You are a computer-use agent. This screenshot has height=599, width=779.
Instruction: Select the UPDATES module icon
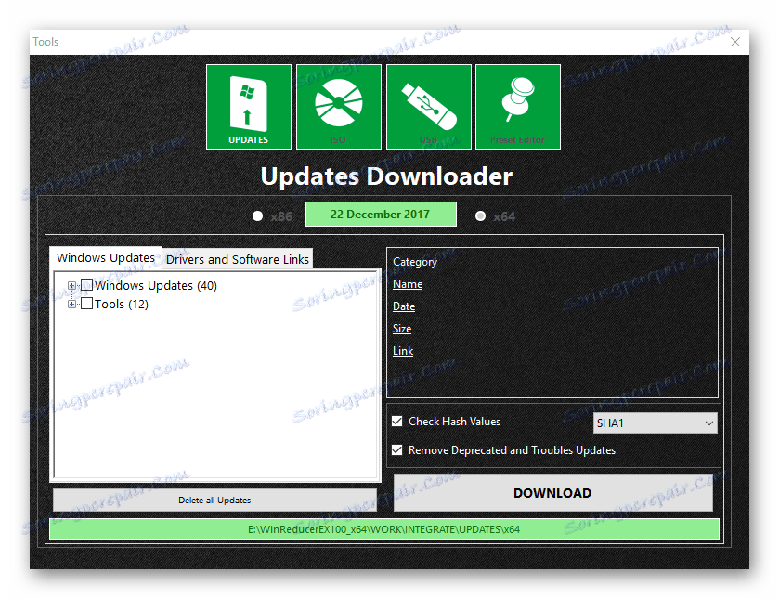248,106
